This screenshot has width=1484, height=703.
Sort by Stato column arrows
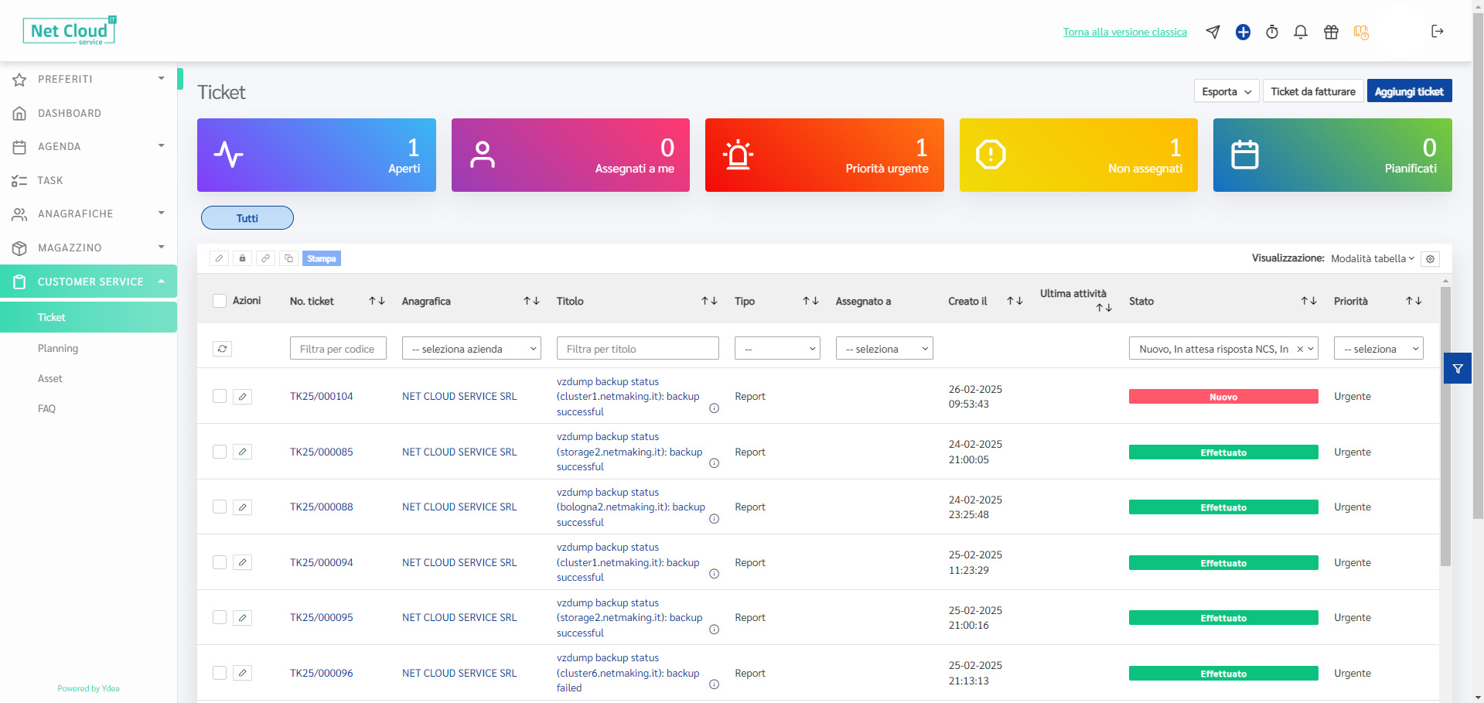(1308, 301)
